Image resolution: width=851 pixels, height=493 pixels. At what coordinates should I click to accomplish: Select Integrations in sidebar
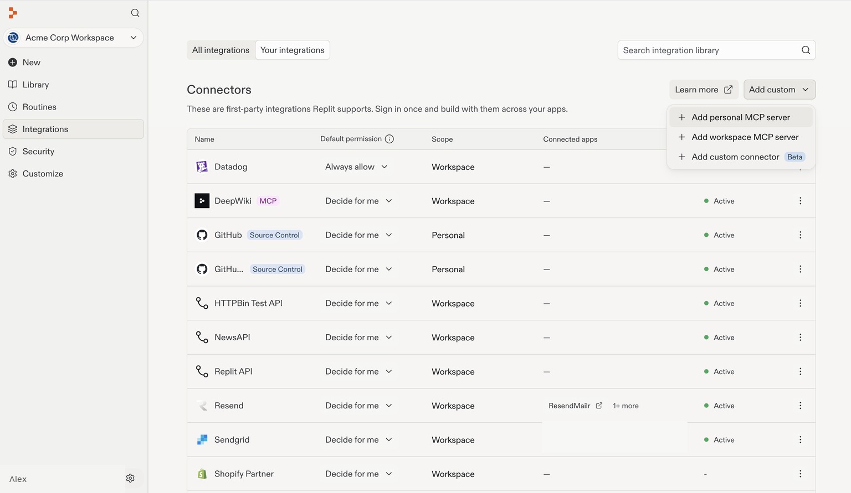(x=73, y=129)
